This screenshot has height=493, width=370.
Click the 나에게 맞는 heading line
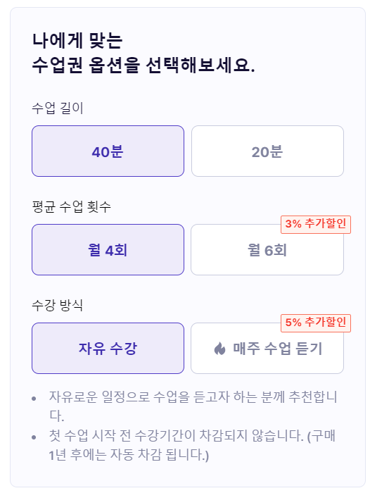coord(77,40)
